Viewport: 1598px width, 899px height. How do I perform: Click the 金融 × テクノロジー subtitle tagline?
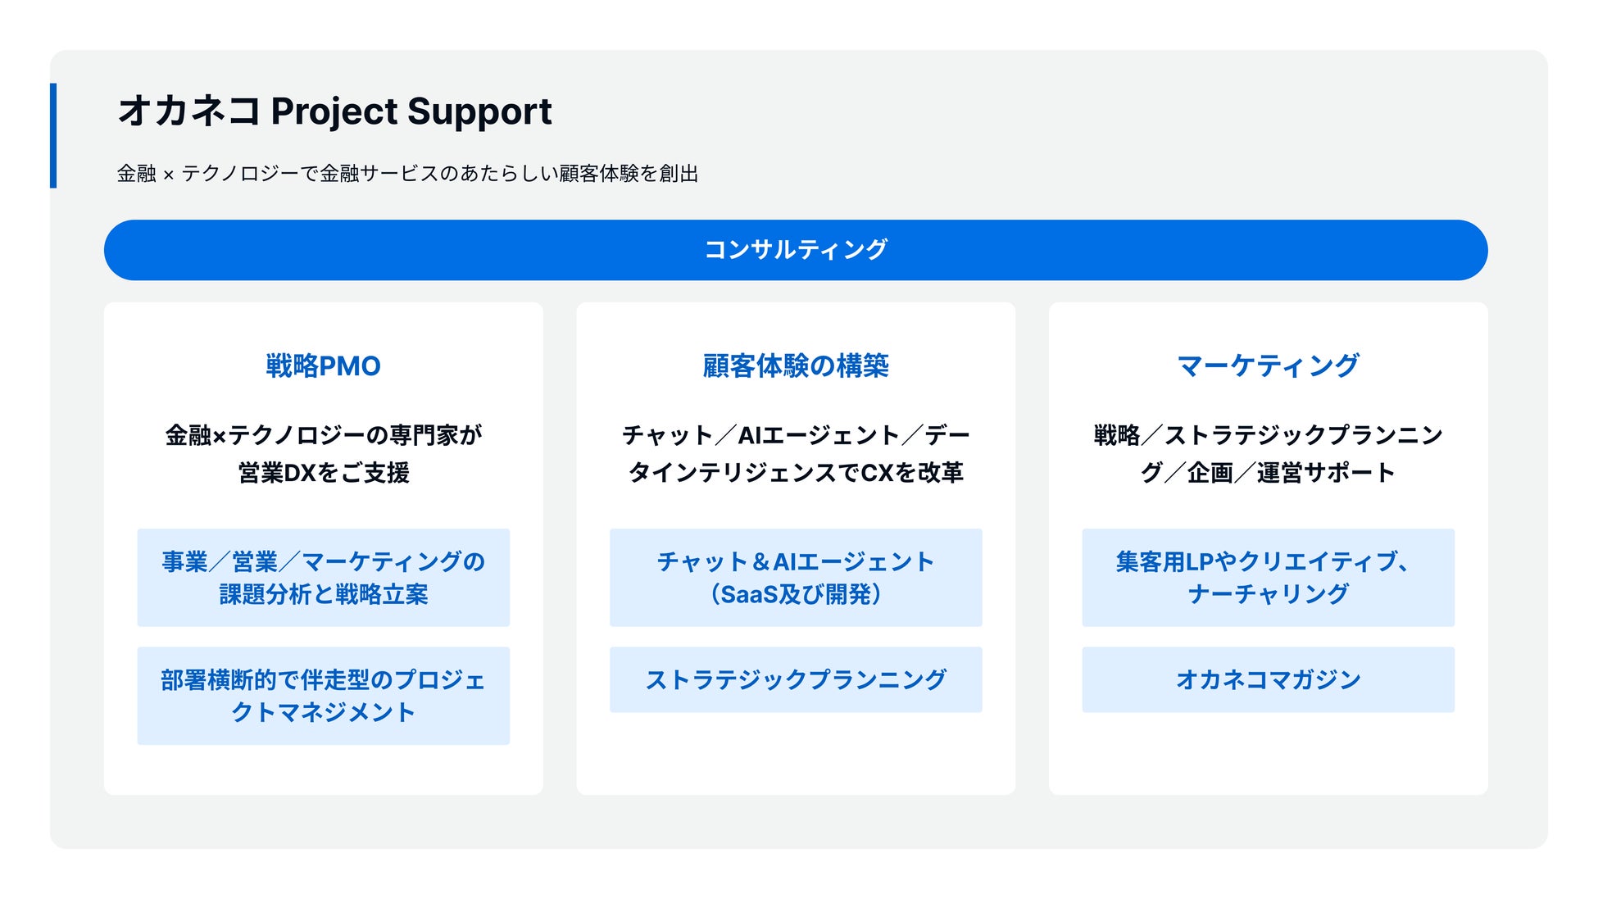pyautogui.click(x=407, y=174)
